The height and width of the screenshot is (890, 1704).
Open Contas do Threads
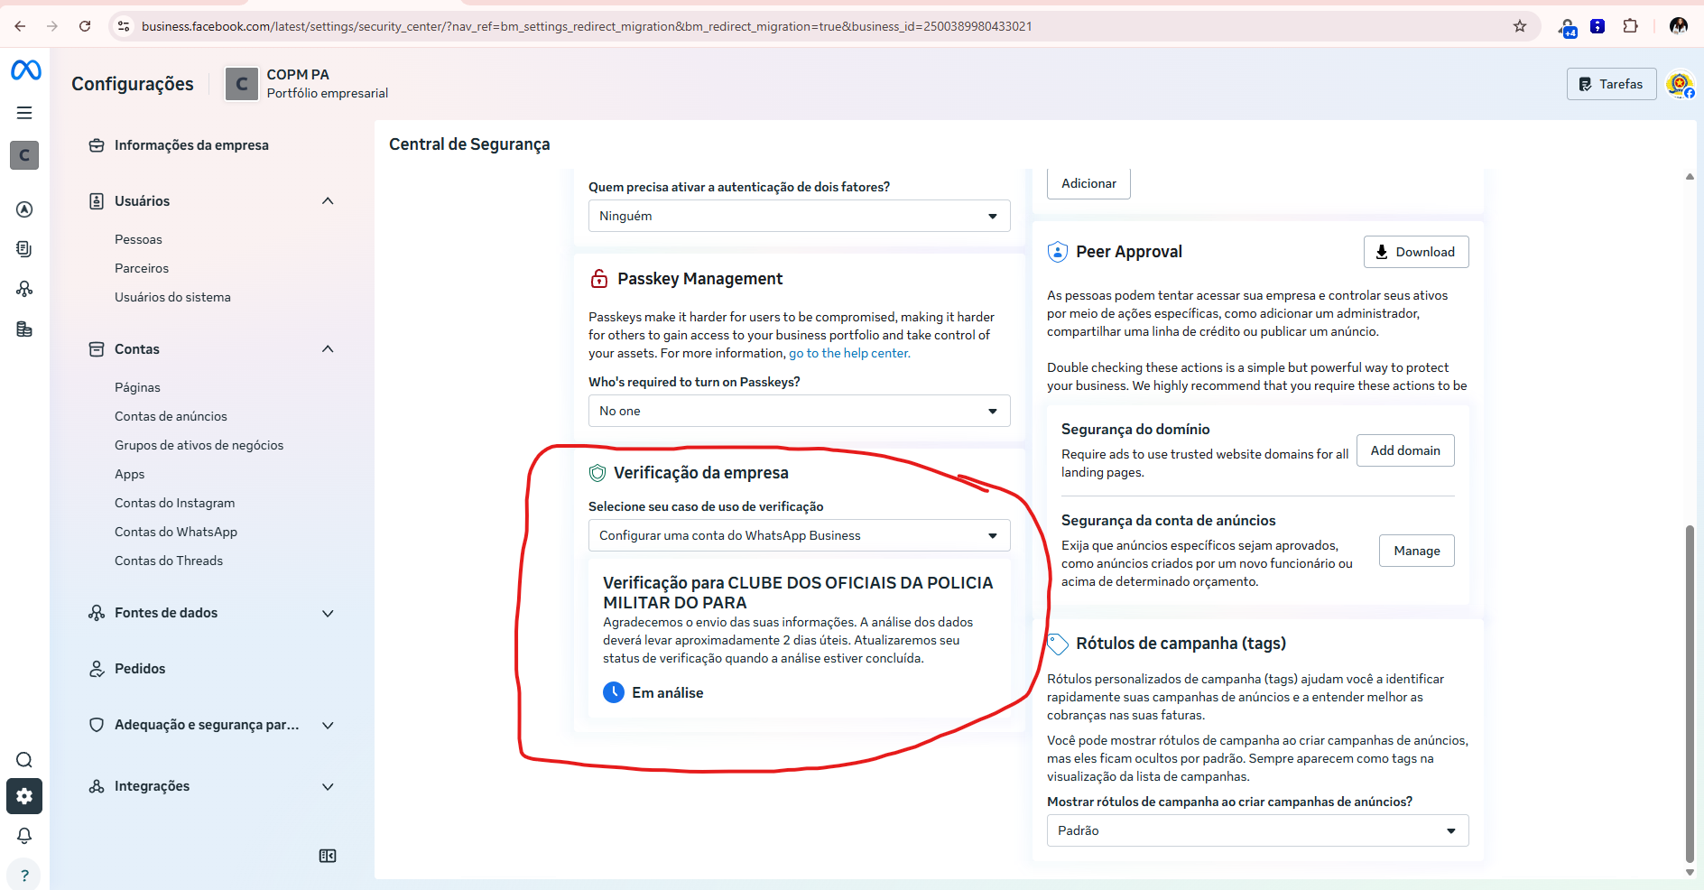tap(169, 561)
